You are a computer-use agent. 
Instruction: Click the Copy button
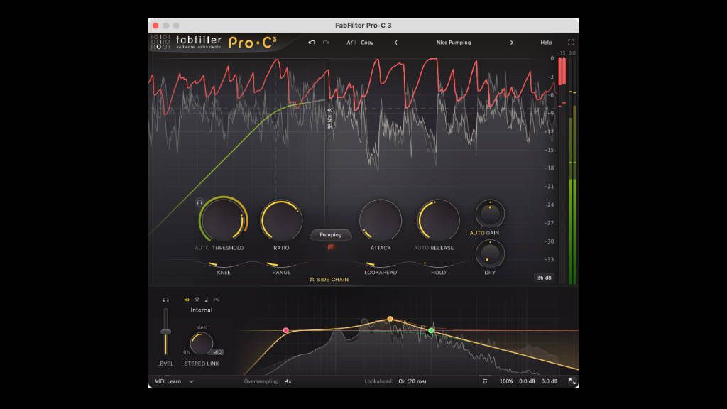[367, 43]
